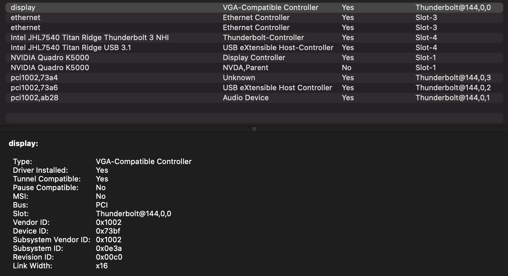Select the pci1002,73a6 device row
Screen dimensions: 508x276
pyautogui.click(x=34, y=88)
